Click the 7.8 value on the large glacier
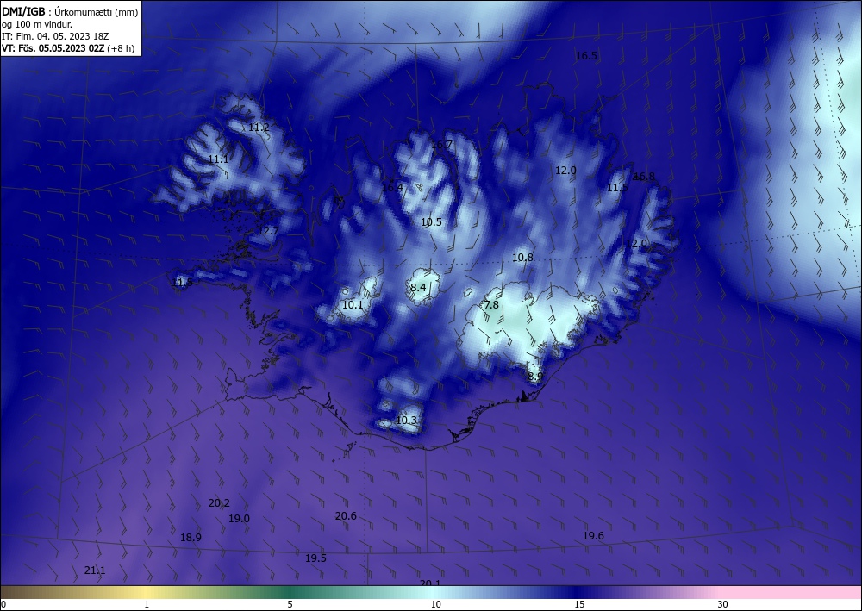The image size is (862, 611). [491, 304]
